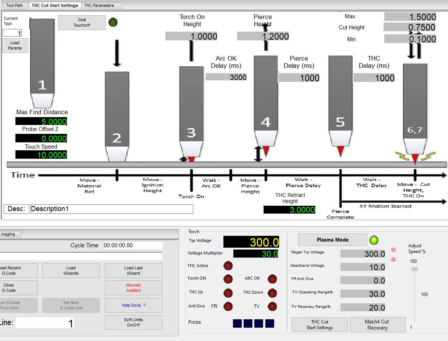Viewport: 448px width, 341px height.
Task: Click the THC Active red LED indicator
Action: 228,266
